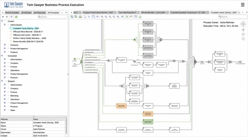The height and width of the screenshot is (137, 248).
Task: Click the first magnifier zoom icon
Action: [x=102, y=17]
